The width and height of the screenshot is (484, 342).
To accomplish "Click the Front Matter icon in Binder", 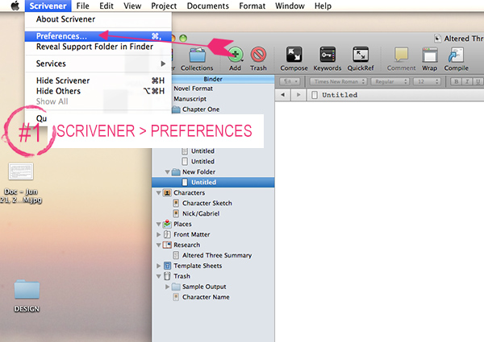I will pyautogui.click(x=167, y=234).
